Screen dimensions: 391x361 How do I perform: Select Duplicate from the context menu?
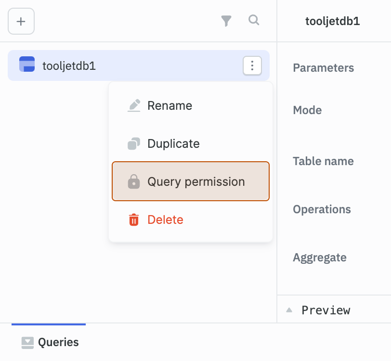(x=174, y=143)
